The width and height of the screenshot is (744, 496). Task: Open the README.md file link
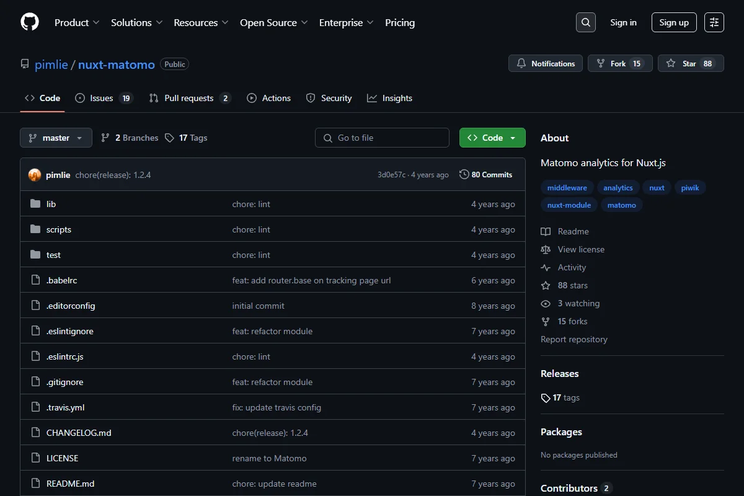click(x=71, y=484)
